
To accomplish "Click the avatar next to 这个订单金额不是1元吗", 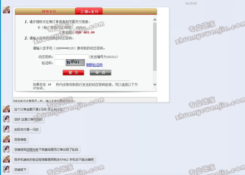I will [6, 109].
